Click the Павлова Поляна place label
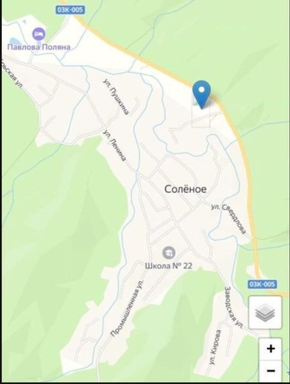The height and width of the screenshot is (384, 290). click(x=39, y=47)
